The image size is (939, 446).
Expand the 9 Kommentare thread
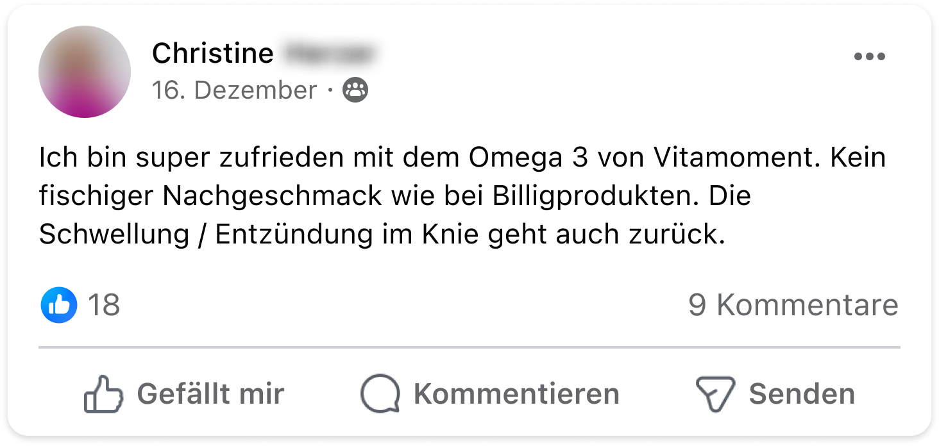(x=793, y=305)
